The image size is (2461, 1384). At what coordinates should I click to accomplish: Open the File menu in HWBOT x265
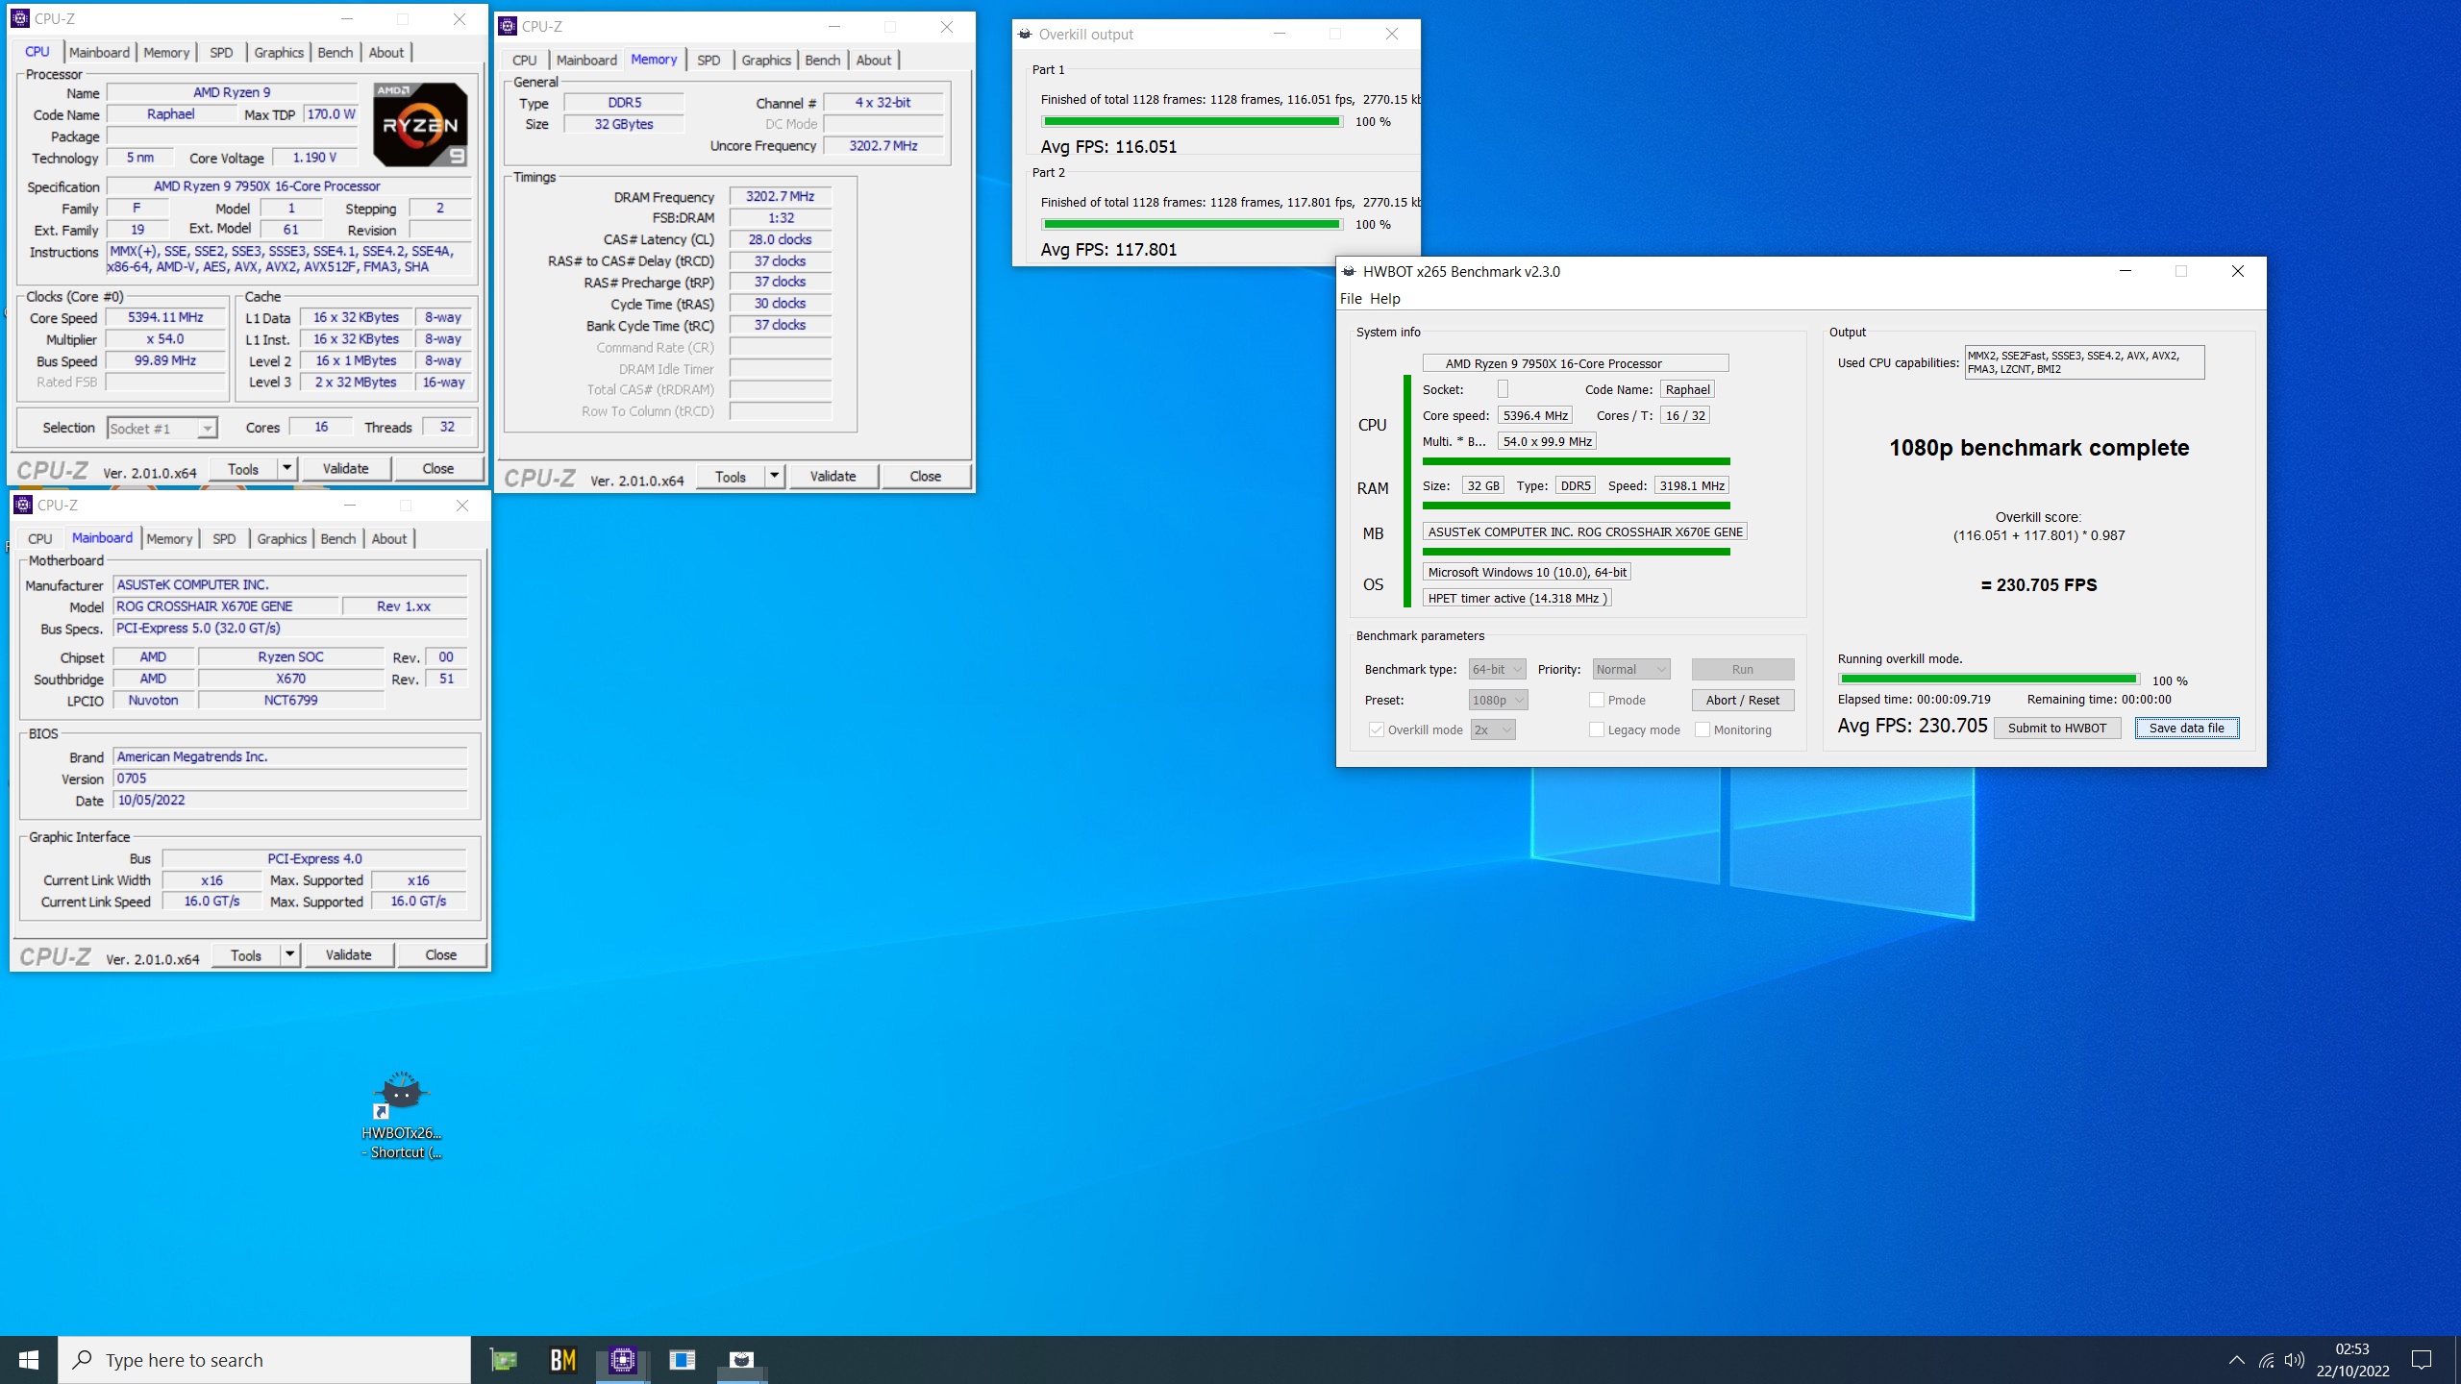1351,299
